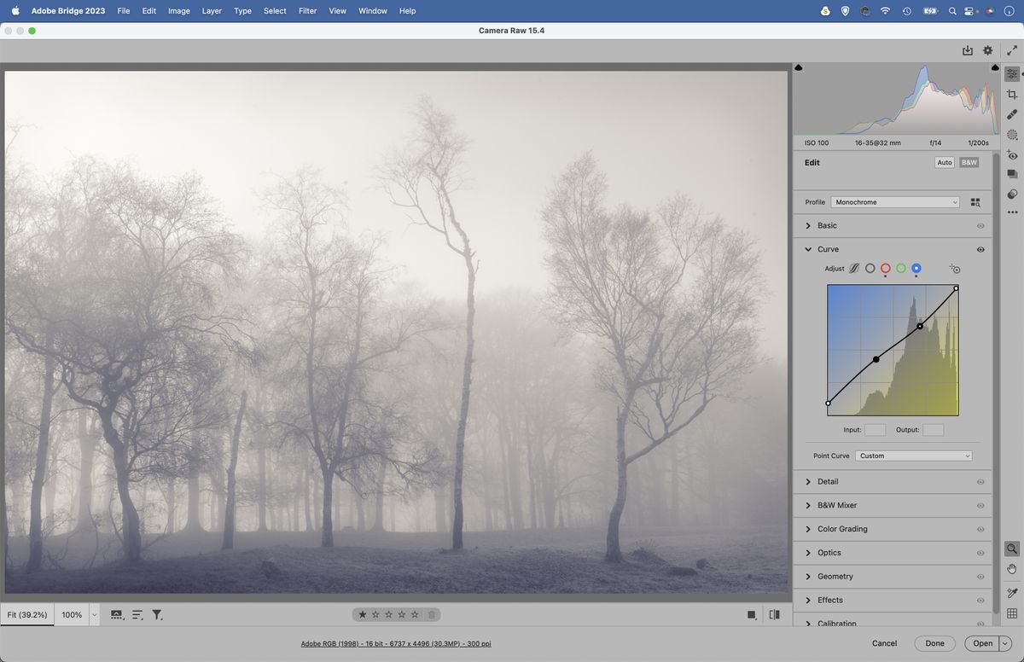The height and width of the screenshot is (662, 1024).
Task: Open the Profile Browser icon
Action: [x=975, y=202]
